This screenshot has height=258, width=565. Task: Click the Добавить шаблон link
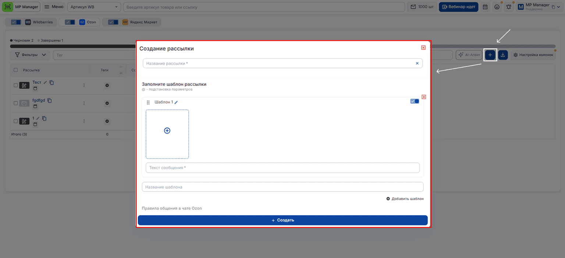tap(405, 199)
